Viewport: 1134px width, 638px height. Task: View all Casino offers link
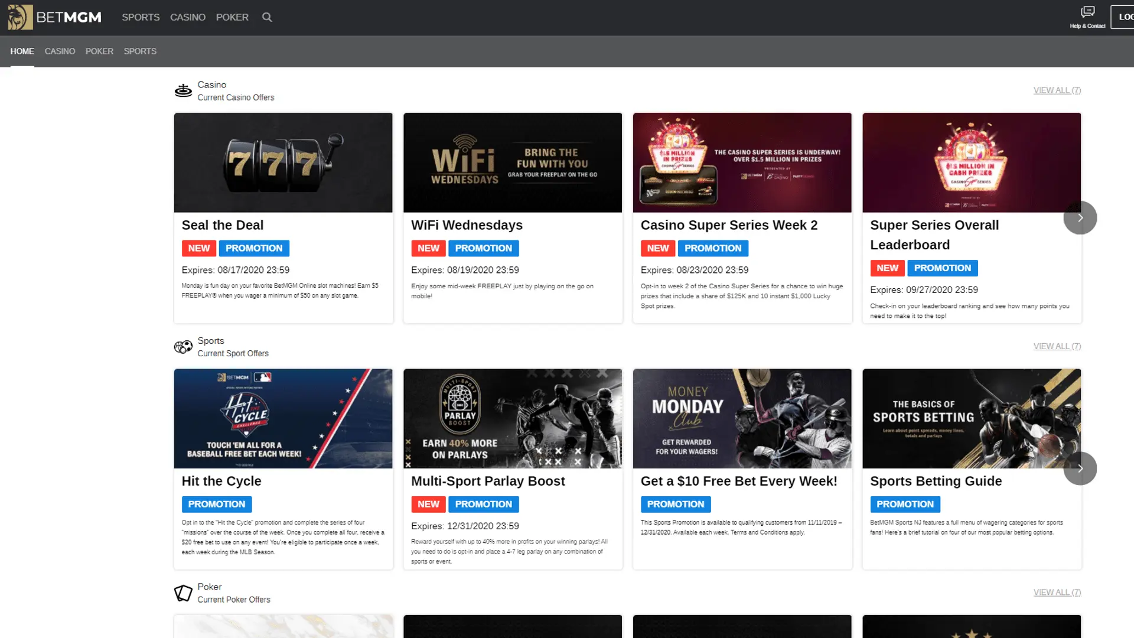point(1057,90)
